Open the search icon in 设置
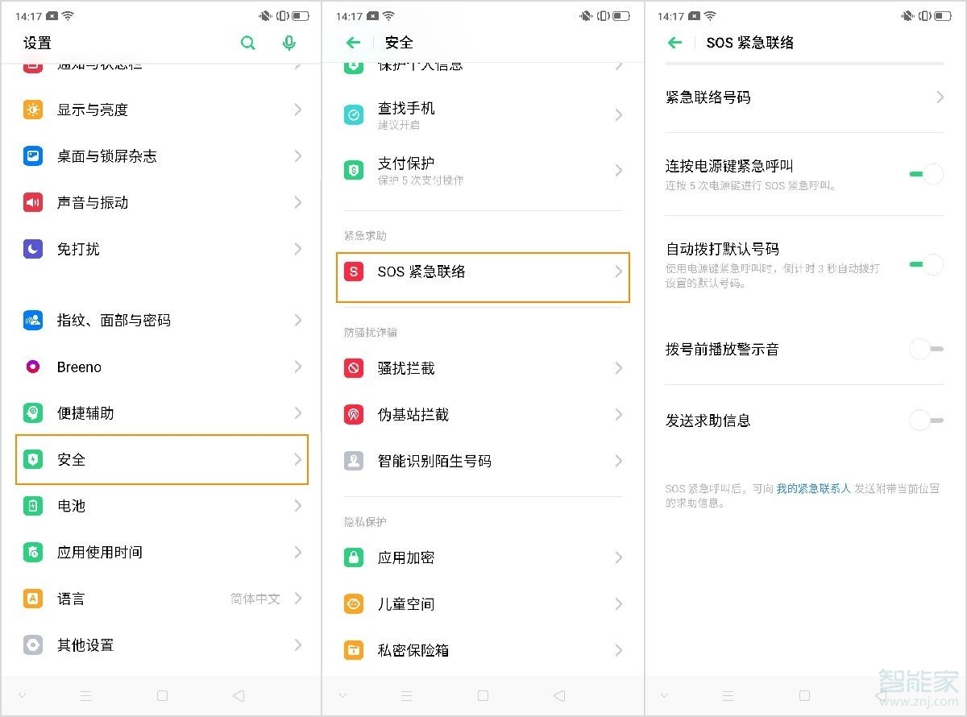Screen dimensions: 967x717 pos(248,43)
